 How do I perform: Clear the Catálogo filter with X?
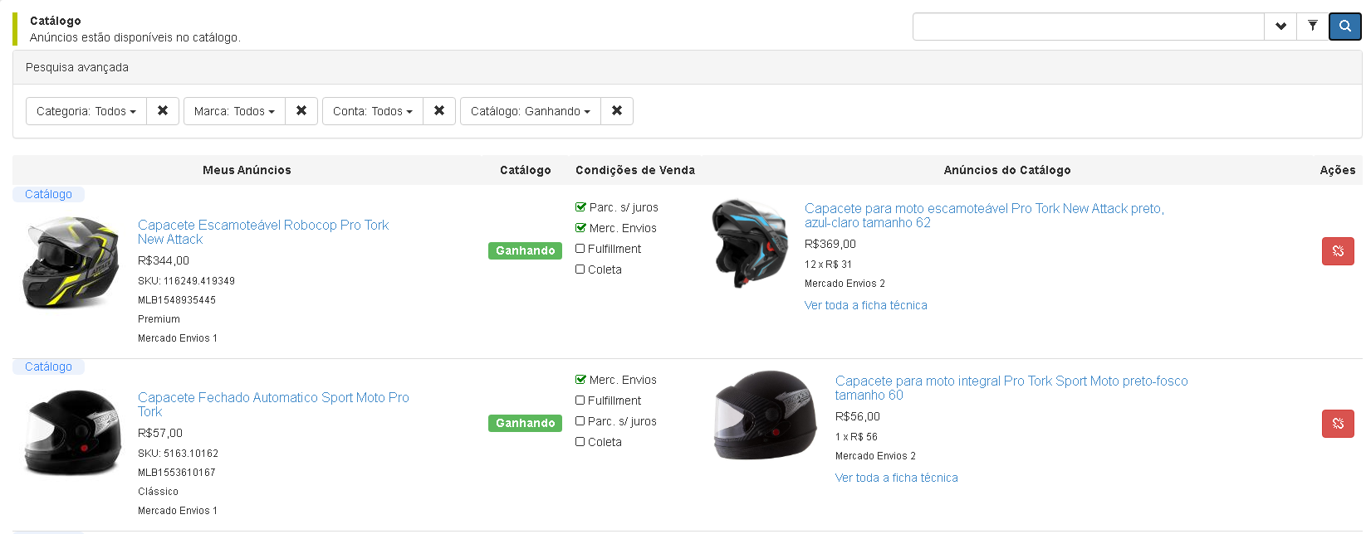[x=617, y=111]
